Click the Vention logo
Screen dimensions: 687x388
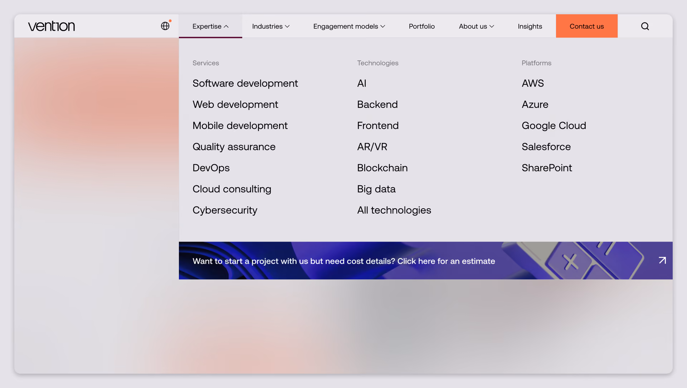(x=52, y=26)
